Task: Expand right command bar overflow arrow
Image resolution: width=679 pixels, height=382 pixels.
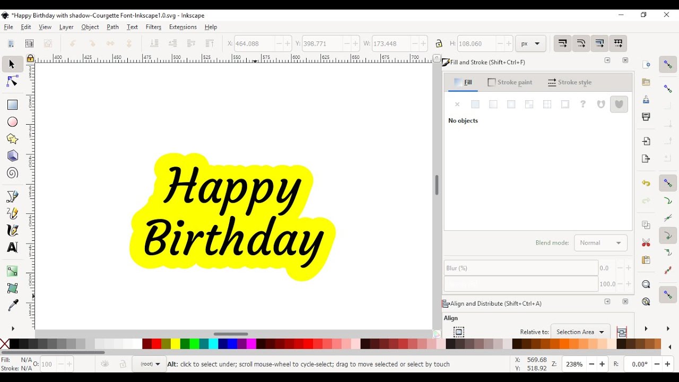Action: (646, 329)
